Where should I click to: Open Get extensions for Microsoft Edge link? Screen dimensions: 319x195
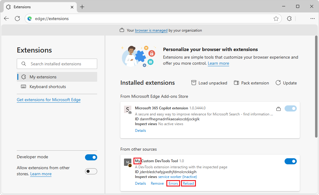49,100
